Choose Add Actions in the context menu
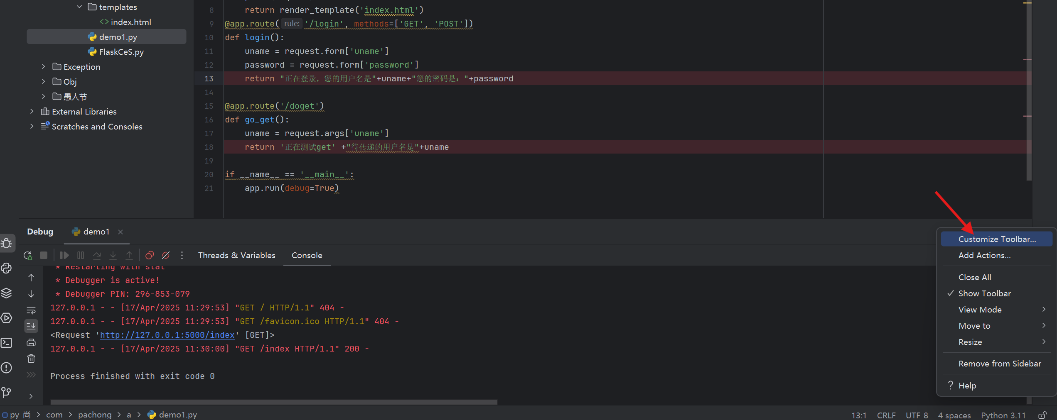1057x420 pixels. coord(984,255)
